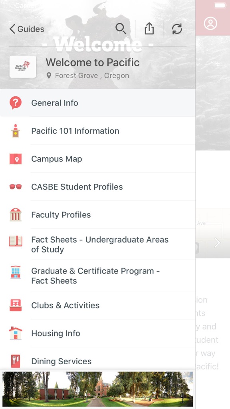The height and width of the screenshot is (409, 230).
Task: Tap the General Info question mark icon
Action: point(16,103)
